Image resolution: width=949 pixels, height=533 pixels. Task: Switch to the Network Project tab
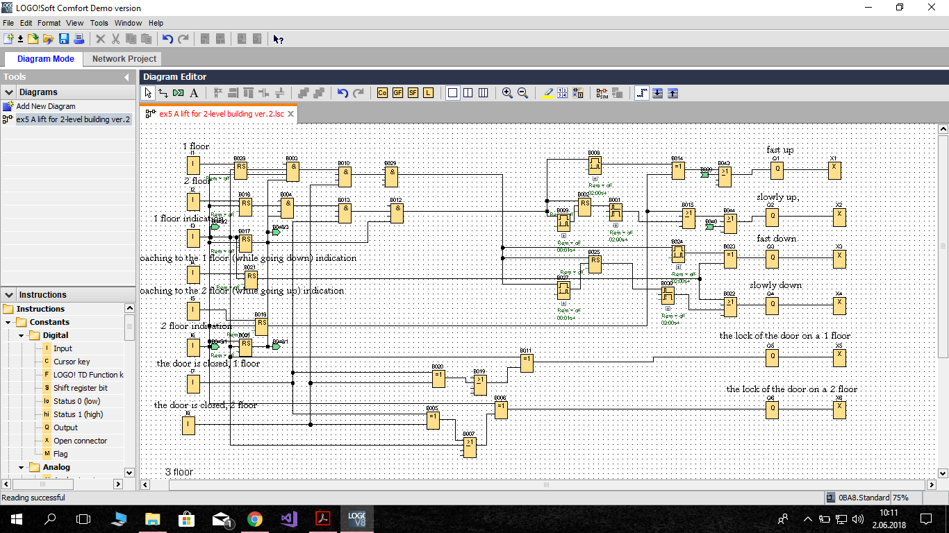(125, 59)
